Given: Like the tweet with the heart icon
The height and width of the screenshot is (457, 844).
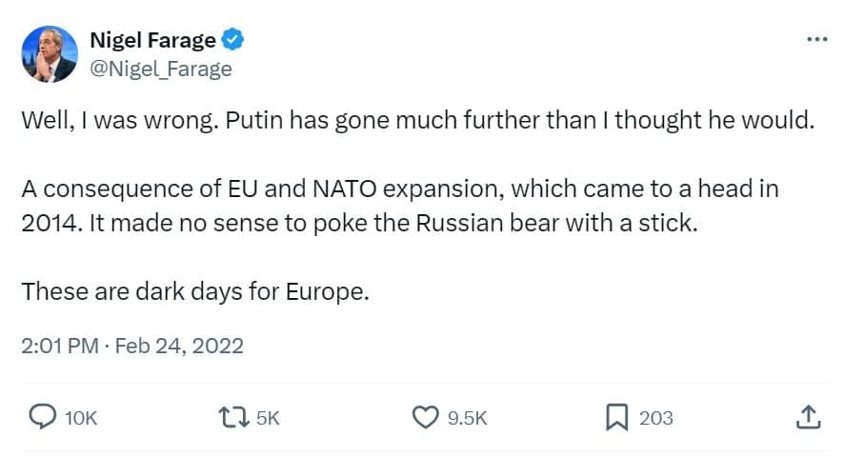Looking at the screenshot, I should point(425,418).
